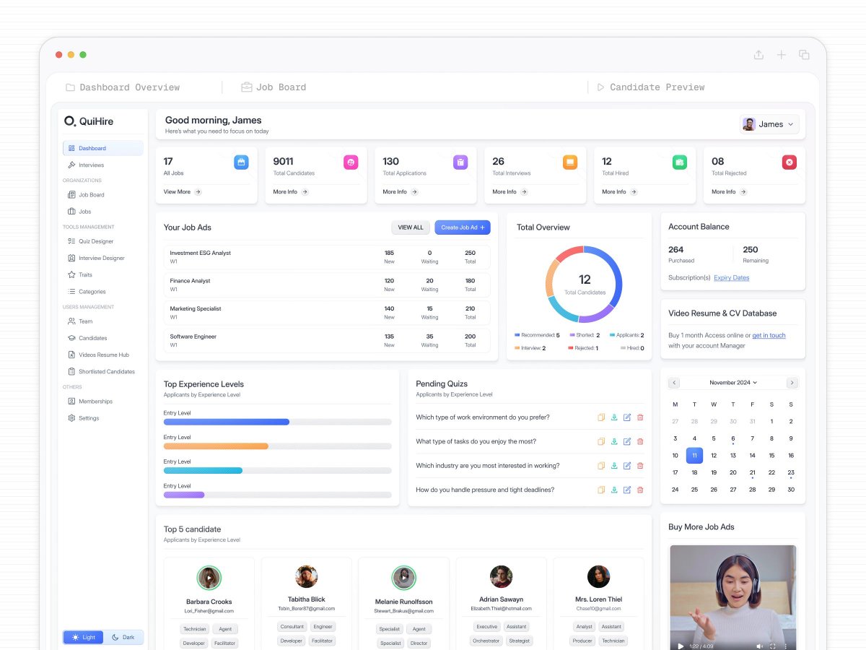Enable the Light theme
This screenshot has width=866, height=650.
point(83,637)
